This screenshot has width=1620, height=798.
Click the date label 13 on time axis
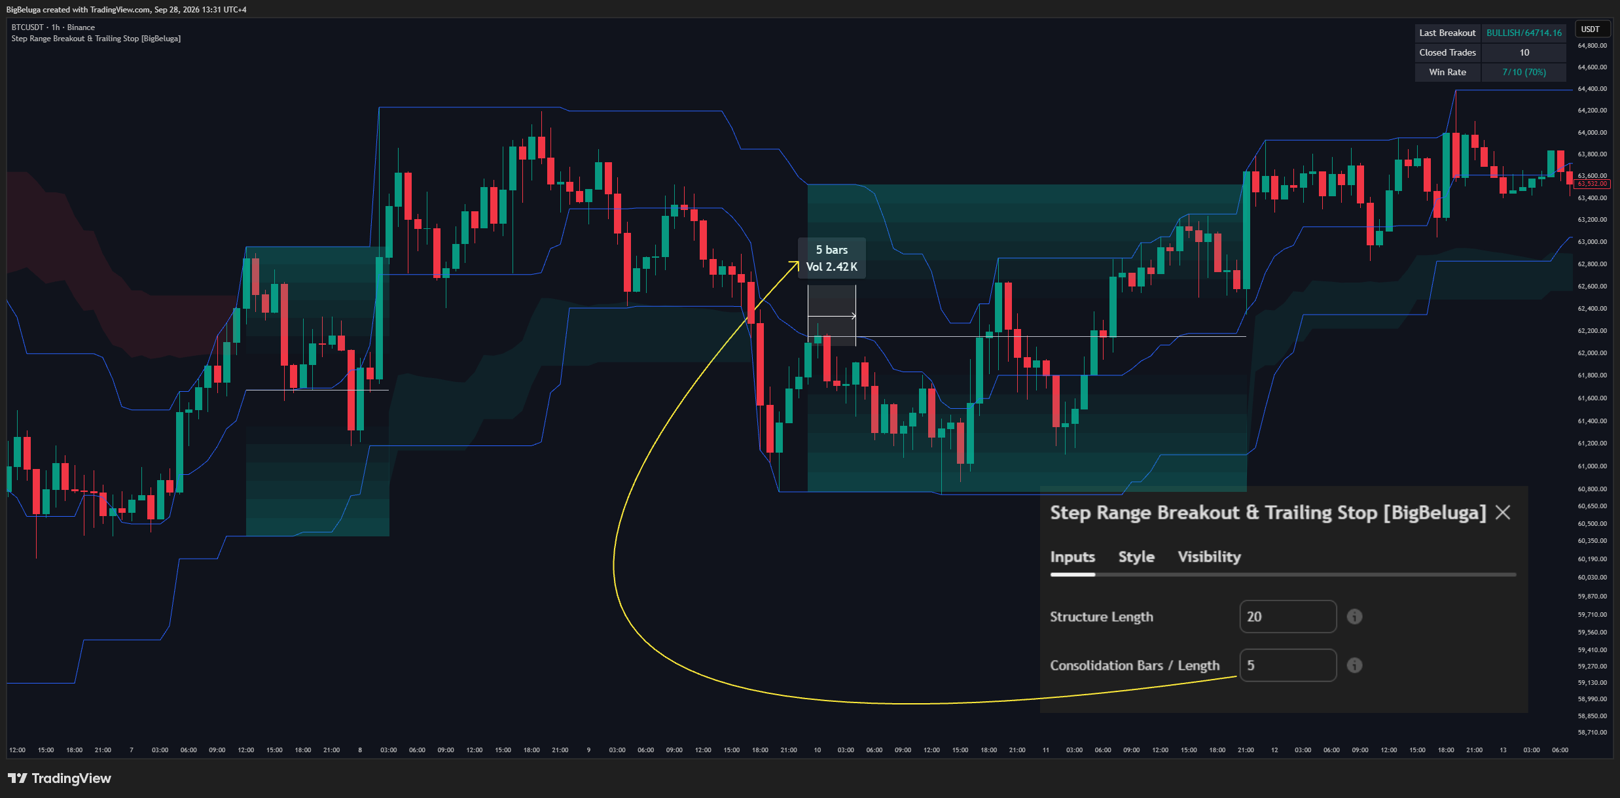tap(1503, 750)
